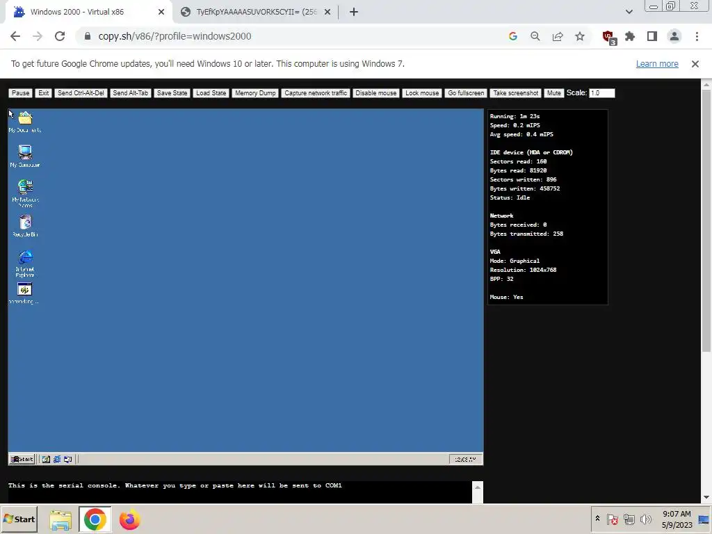712x534 pixels.
Task: Click Capture network traffic button
Action: tap(316, 93)
